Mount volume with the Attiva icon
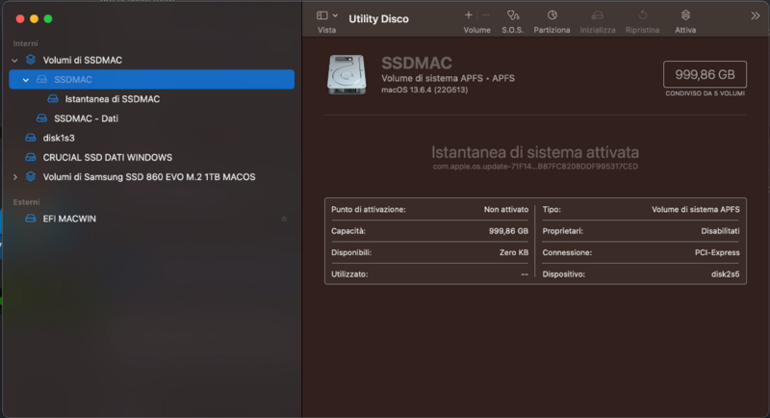Screen dimensions: 770x418 (x=685, y=15)
